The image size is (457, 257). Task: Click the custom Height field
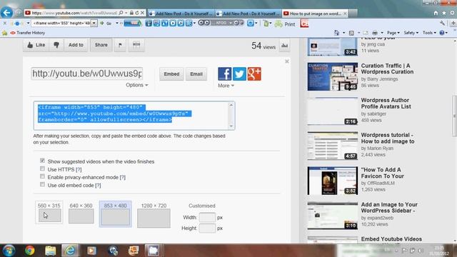[207, 228]
